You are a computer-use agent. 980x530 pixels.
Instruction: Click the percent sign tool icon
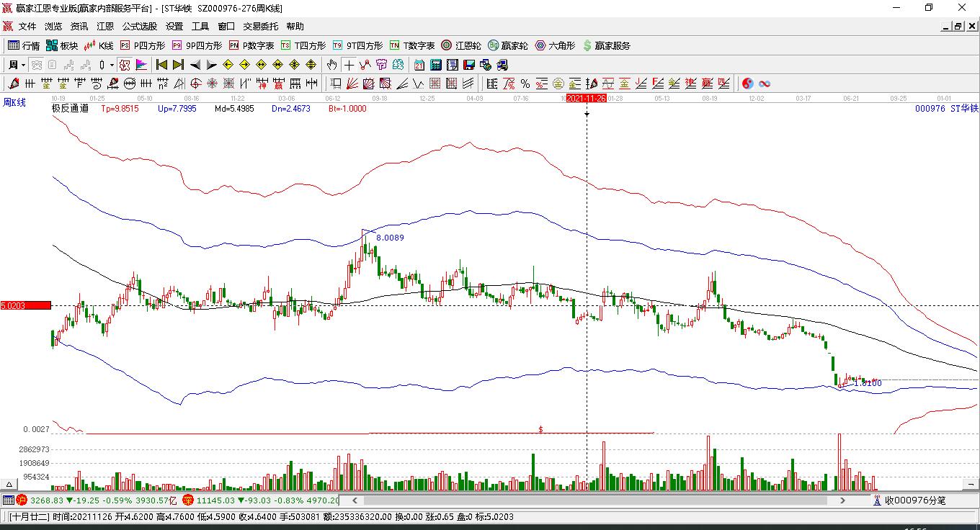point(525,84)
